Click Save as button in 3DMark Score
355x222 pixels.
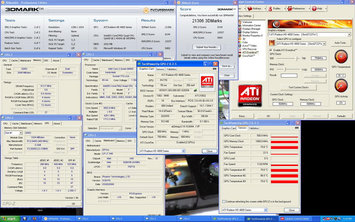pyautogui.click(x=227, y=66)
